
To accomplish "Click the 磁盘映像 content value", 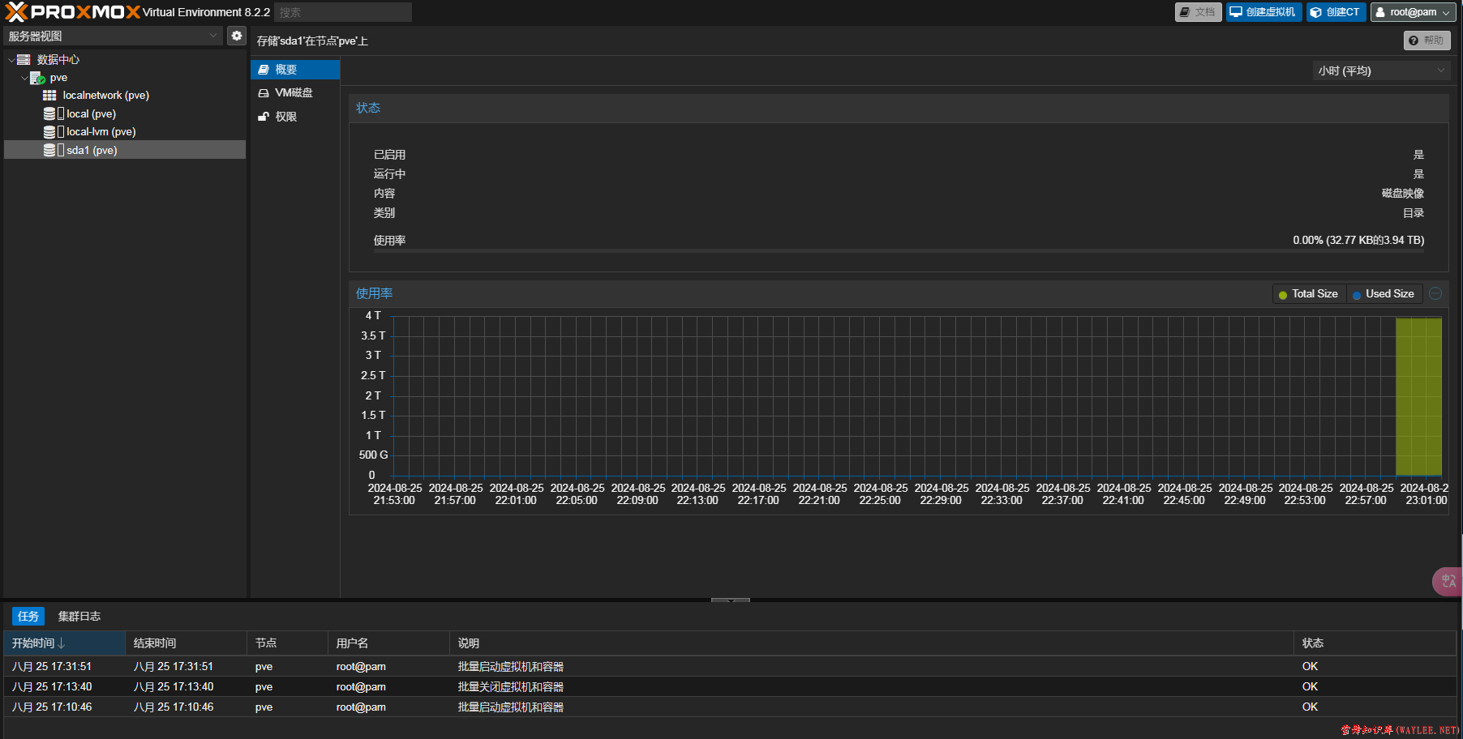I will coord(1402,194).
